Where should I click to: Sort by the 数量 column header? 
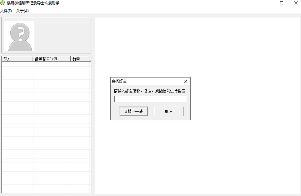(80, 59)
